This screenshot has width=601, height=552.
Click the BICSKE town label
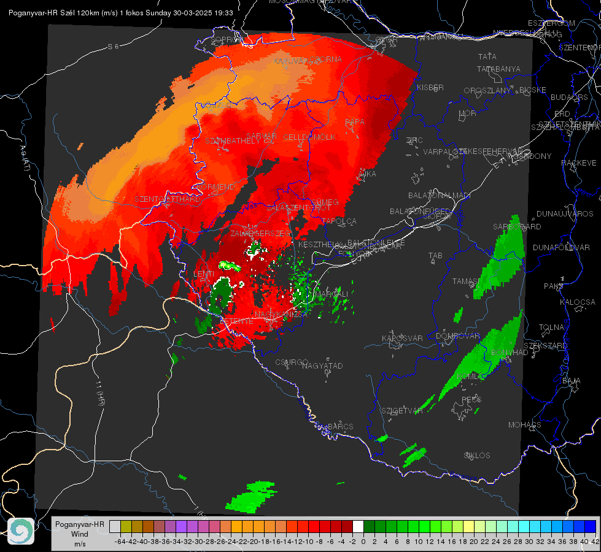533,90
